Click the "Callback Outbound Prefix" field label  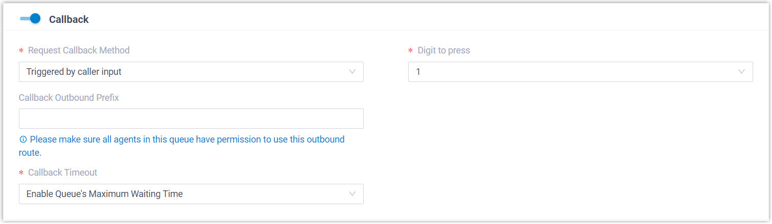click(69, 98)
